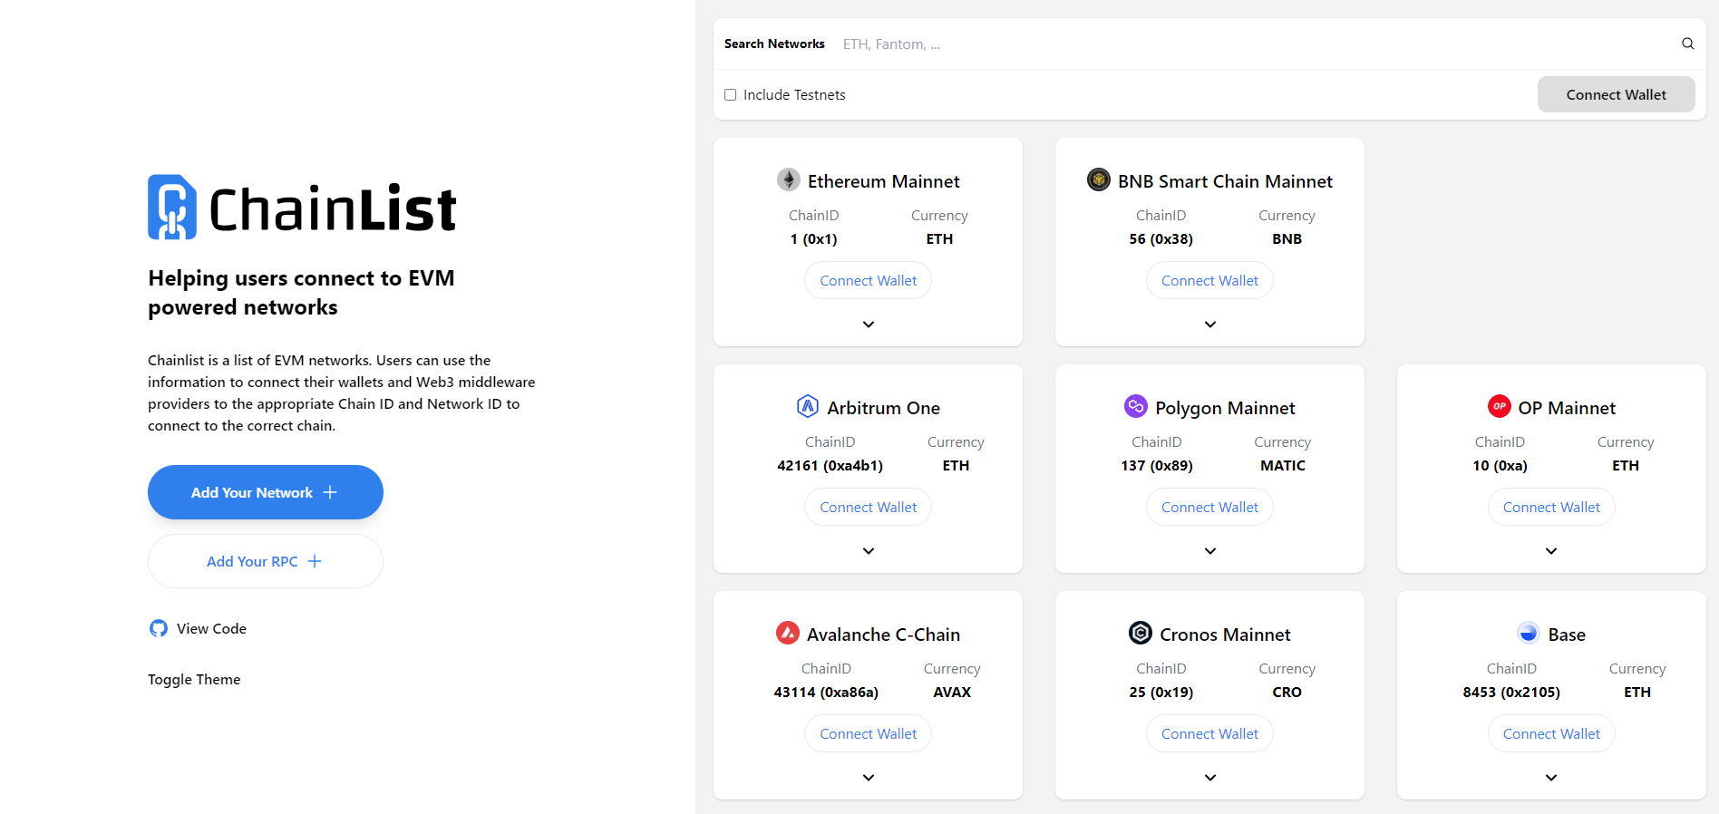Click the MATIC currency value
Image resolution: width=1719 pixels, height=814 pixels.
pos(1283,466)
